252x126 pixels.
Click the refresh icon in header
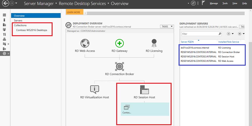pos(193,3)
